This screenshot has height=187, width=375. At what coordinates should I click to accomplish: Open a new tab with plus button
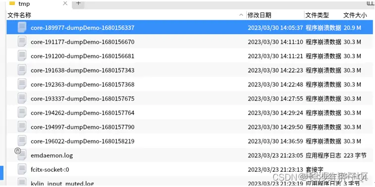[x=78, y=3]
